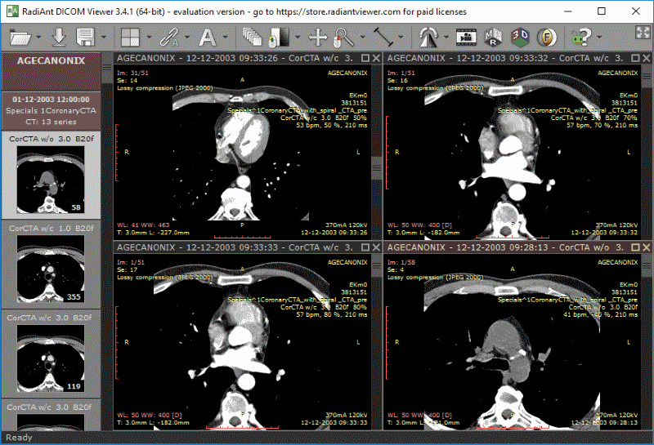Expand the open folder dropdown arrow
This screenshot has width=654, height=445.
pos(38,37)
